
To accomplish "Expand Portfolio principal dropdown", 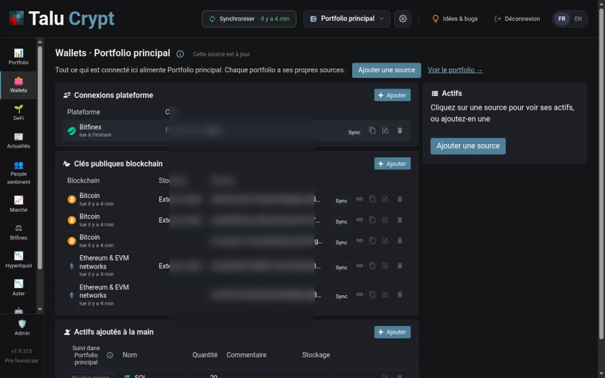I will coord(347,19).
